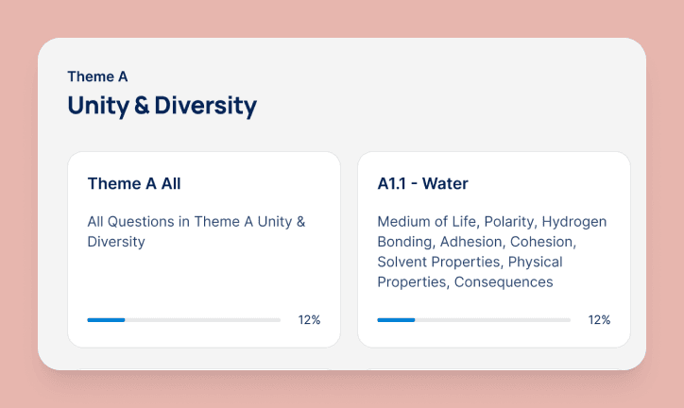684x408 pixels.
Task: Click the Theme A label above heading
Action: [97, 76]
